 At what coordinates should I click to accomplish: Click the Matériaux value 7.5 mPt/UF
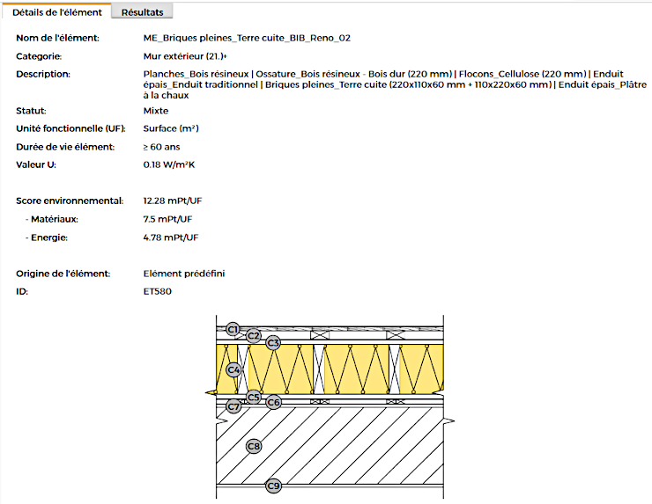point(167,219)
